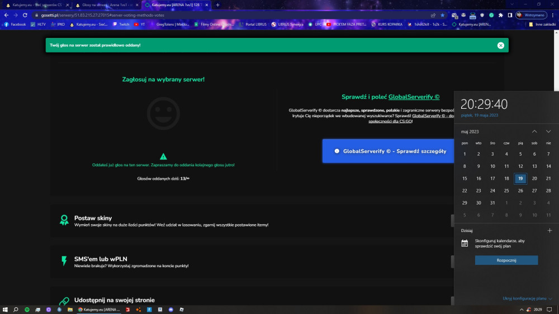
Task: Click the 'SMS'em lub wPLN' heading
Action: 101,259
